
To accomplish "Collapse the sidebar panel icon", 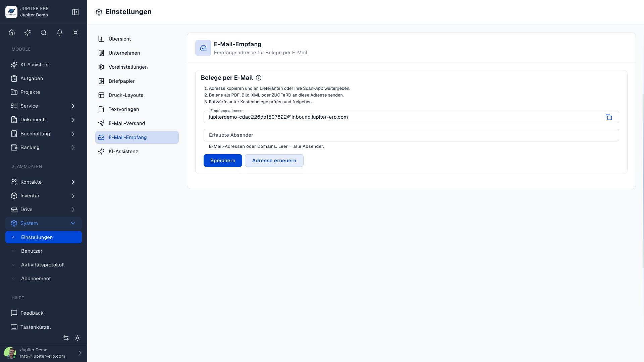I will [75, 12].
